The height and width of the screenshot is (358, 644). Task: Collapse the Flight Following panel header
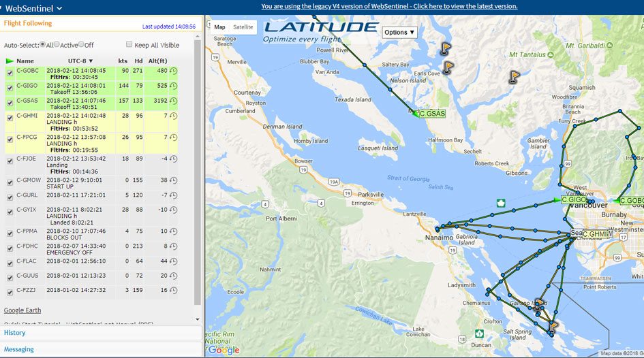click(101, 23)
